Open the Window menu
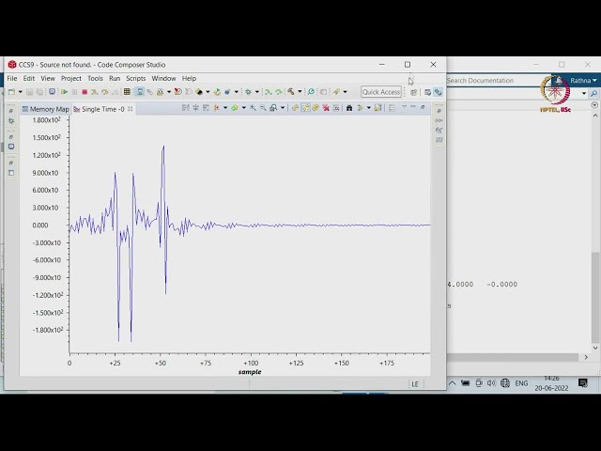 coord(163,78)
